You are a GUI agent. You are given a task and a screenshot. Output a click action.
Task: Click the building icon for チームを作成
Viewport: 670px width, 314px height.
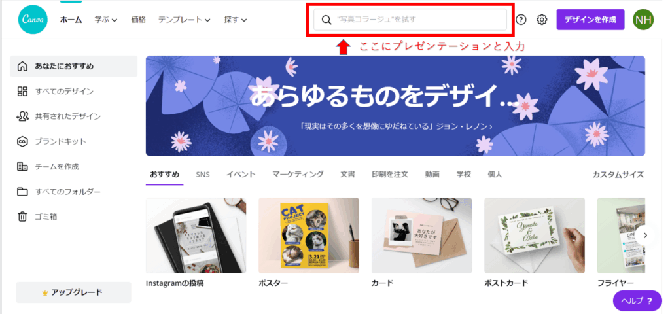pyautogui.click(x=22, y=166)
